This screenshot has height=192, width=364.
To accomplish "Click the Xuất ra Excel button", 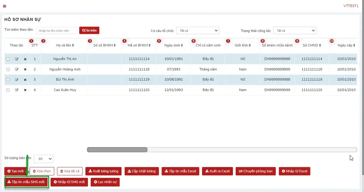I will pos(217,171).
